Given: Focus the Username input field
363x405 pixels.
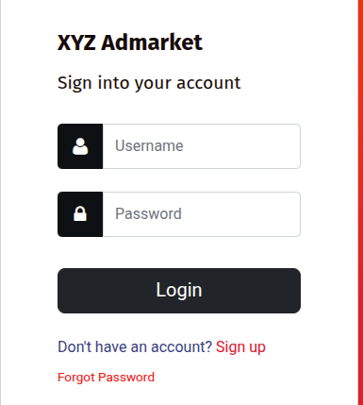Looking at the screenshot, I should [202, 146].
